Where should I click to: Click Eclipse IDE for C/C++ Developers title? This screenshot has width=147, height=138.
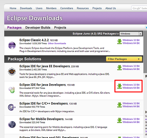[x=44, y=103]
